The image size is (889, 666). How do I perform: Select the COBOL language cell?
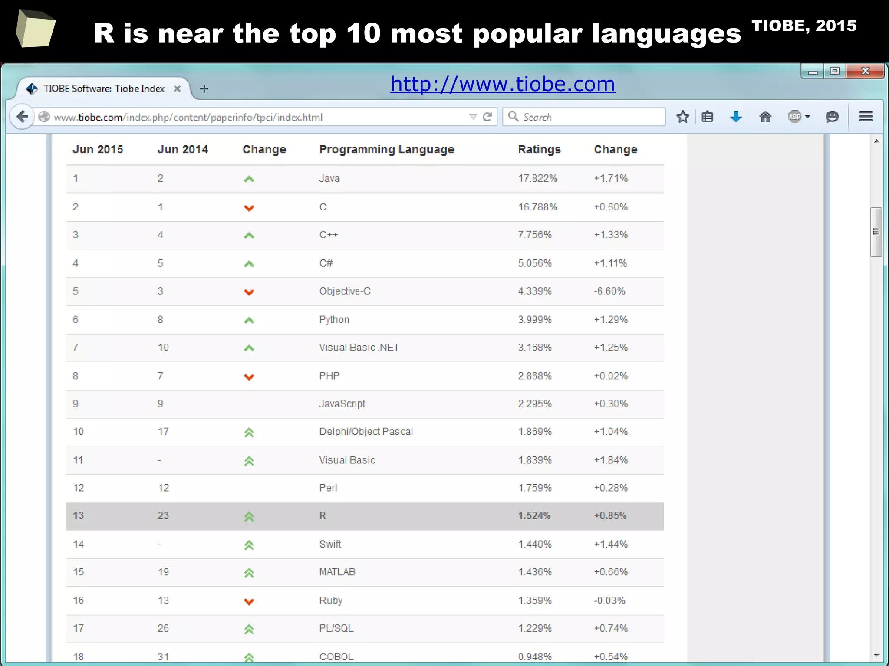pyautogui.click(x=336, y=657)
